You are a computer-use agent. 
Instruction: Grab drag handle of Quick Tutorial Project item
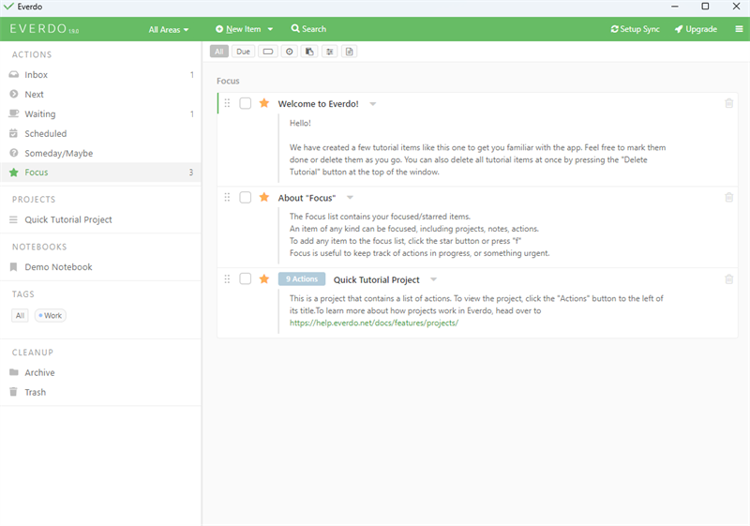point(227,279)
